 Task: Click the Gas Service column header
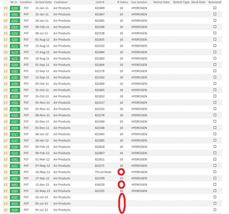pyautogui.click(x=139, y=2)
